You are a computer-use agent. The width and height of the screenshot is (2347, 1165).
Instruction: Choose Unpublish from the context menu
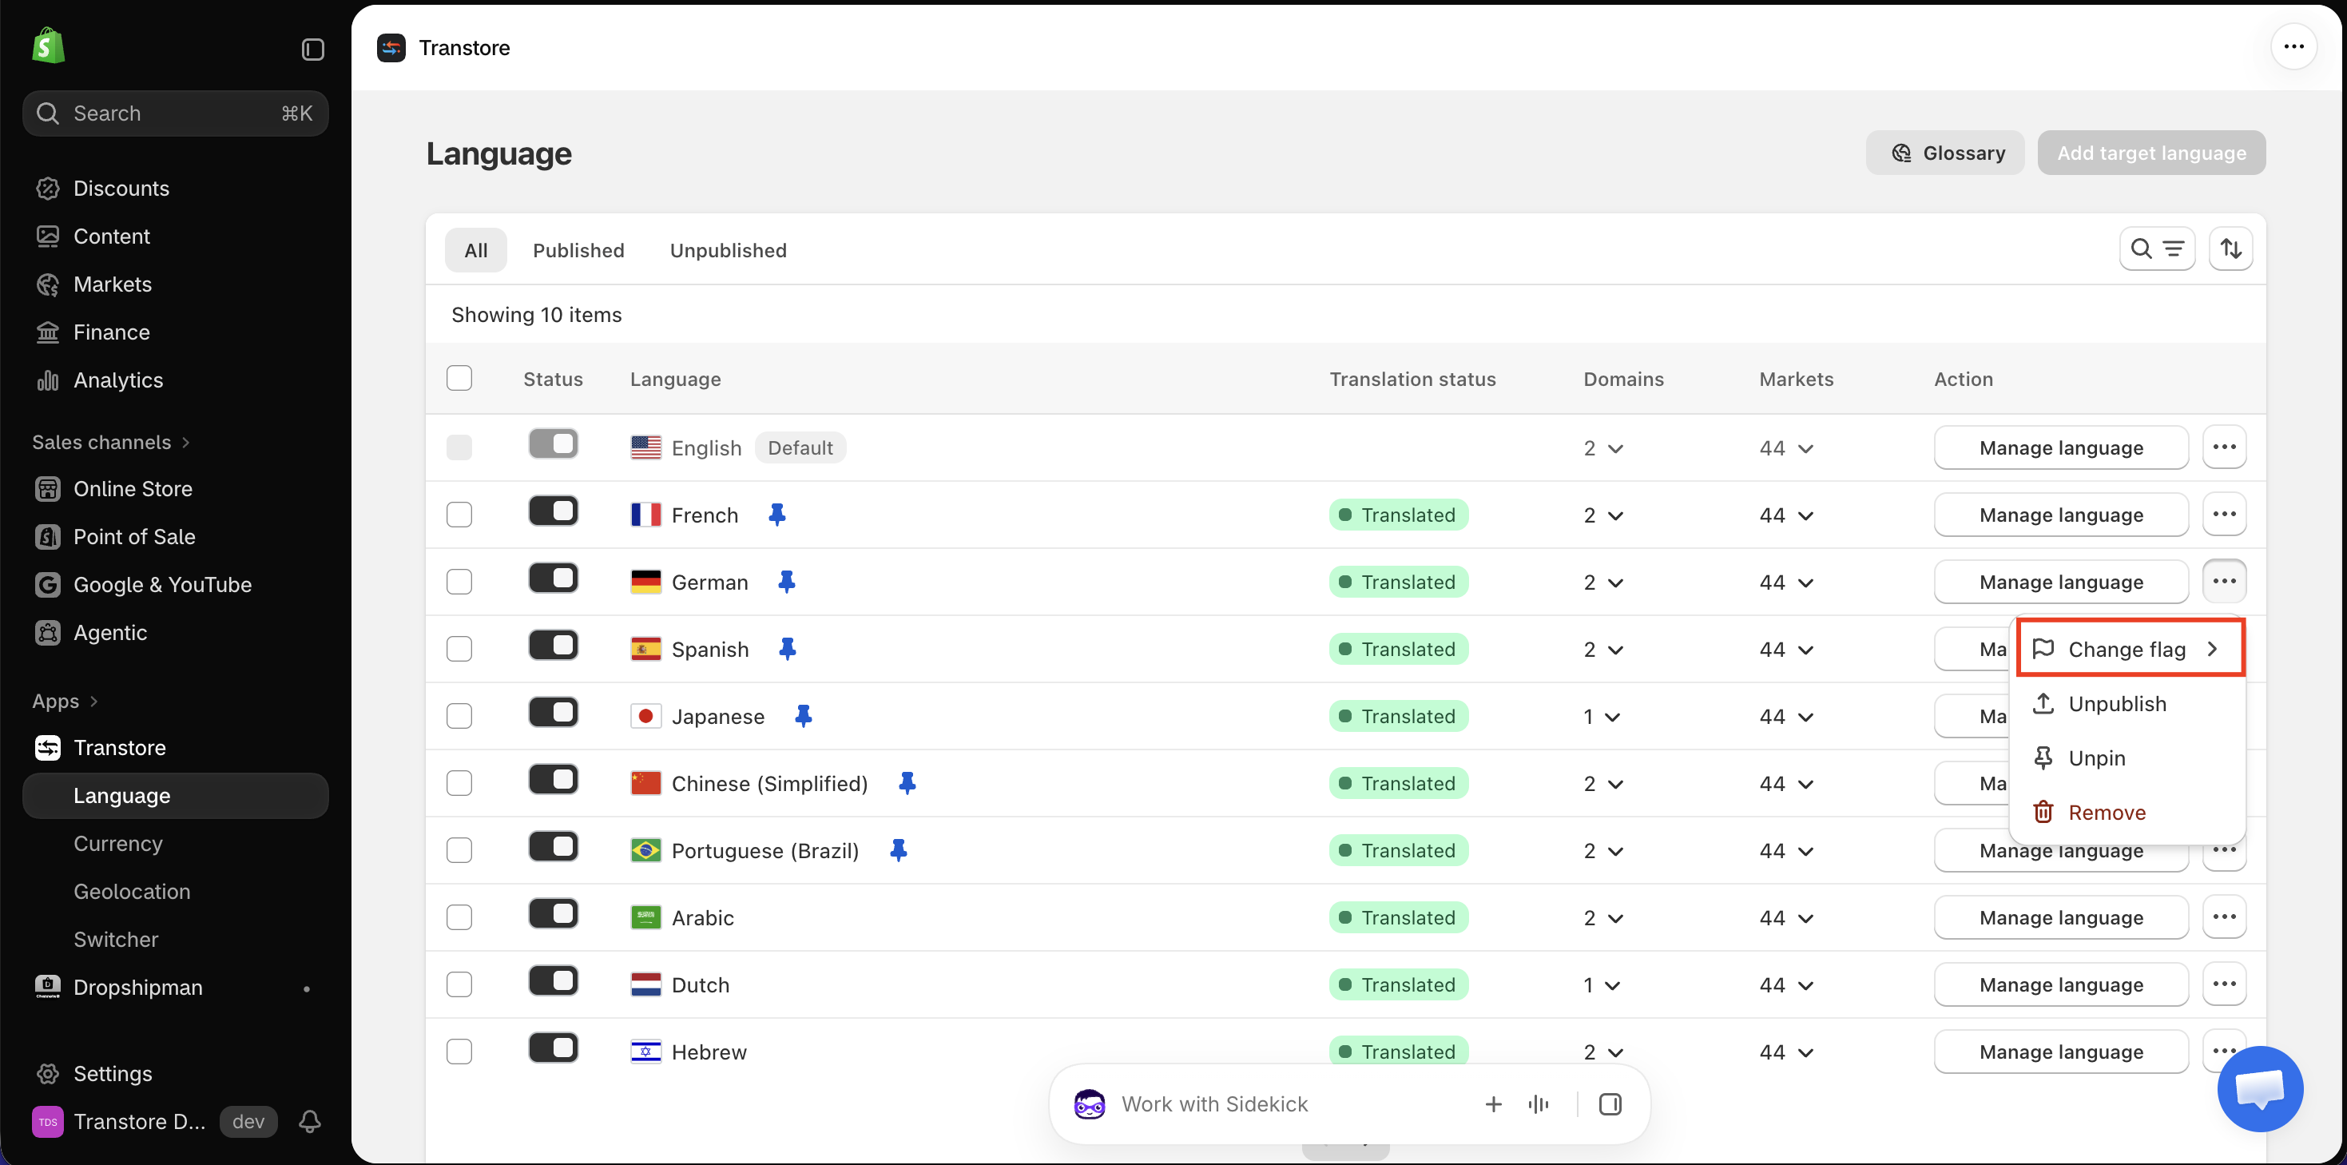click(x=2128, y=704)
